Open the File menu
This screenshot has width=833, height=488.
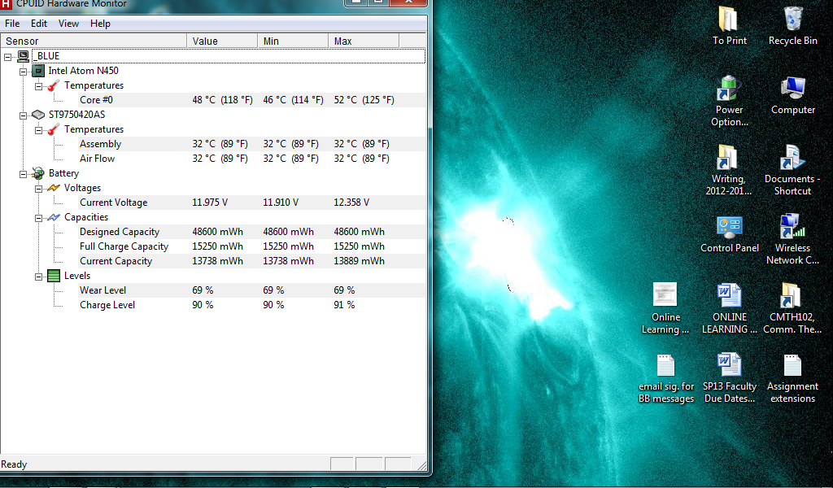(x=12, y=24)
